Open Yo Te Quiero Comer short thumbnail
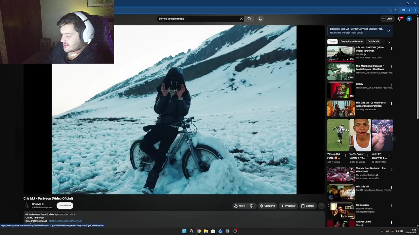 click(360, 135)
